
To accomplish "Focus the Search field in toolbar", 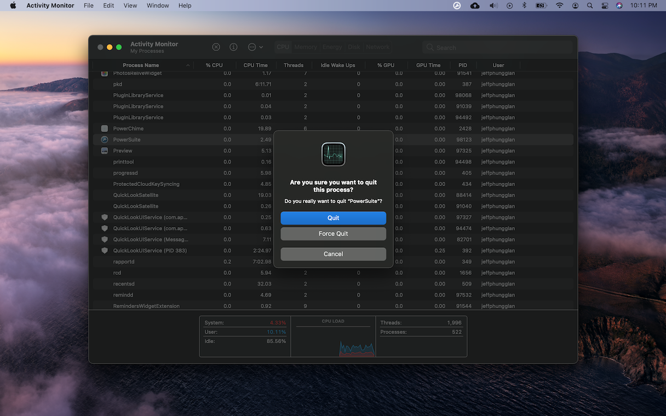I will point(497,48).
